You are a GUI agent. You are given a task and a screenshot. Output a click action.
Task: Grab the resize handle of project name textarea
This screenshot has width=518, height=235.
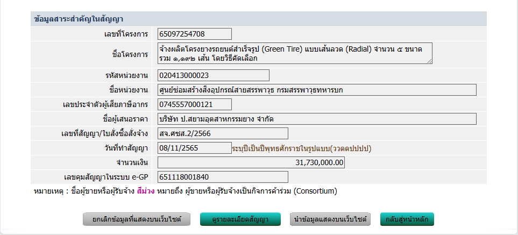tap(429, 61)
